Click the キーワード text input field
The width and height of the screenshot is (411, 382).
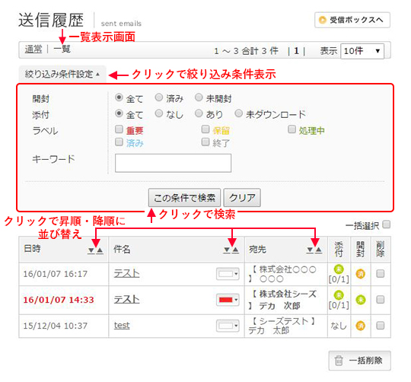[x=173, y=163]
